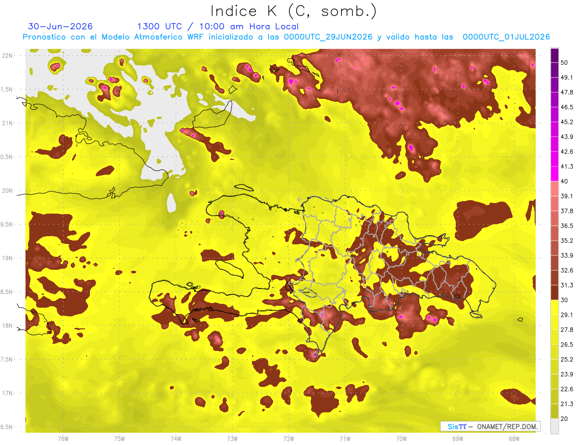
Task: Select the initialization stamp "0000UTC_29JUN2026"
Action: click(x=328, y=37)
